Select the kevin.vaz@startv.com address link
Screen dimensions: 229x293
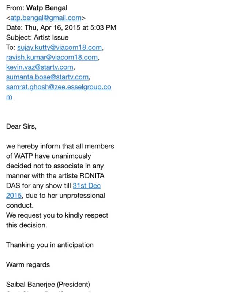(x=40, y=67)
